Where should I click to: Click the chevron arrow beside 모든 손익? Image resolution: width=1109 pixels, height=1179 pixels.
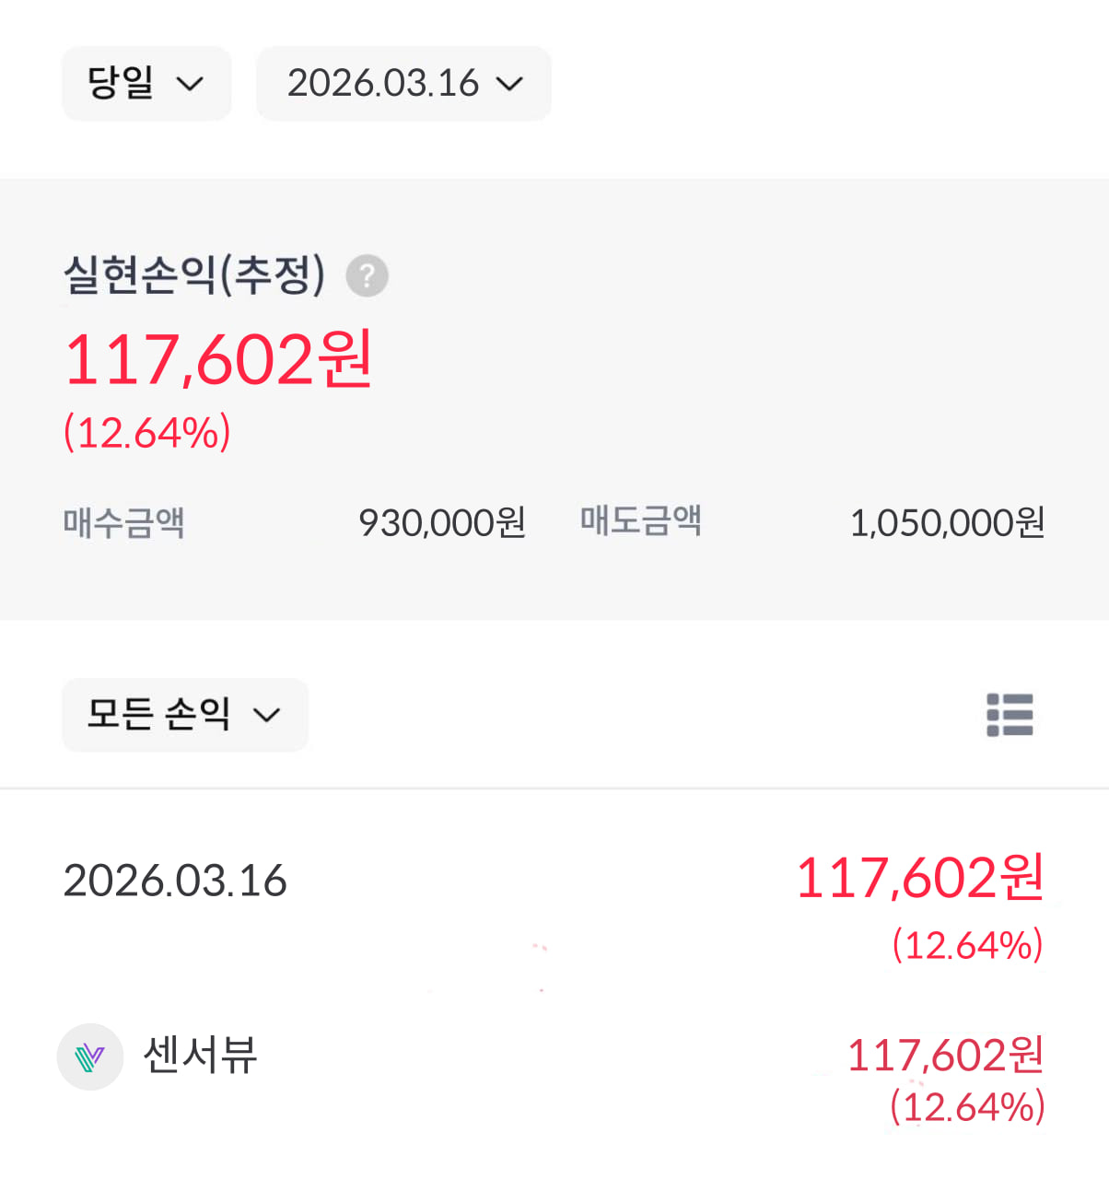point(266,716)
